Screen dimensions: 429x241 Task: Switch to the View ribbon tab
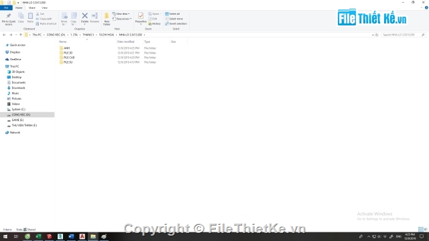click(44, 8)
